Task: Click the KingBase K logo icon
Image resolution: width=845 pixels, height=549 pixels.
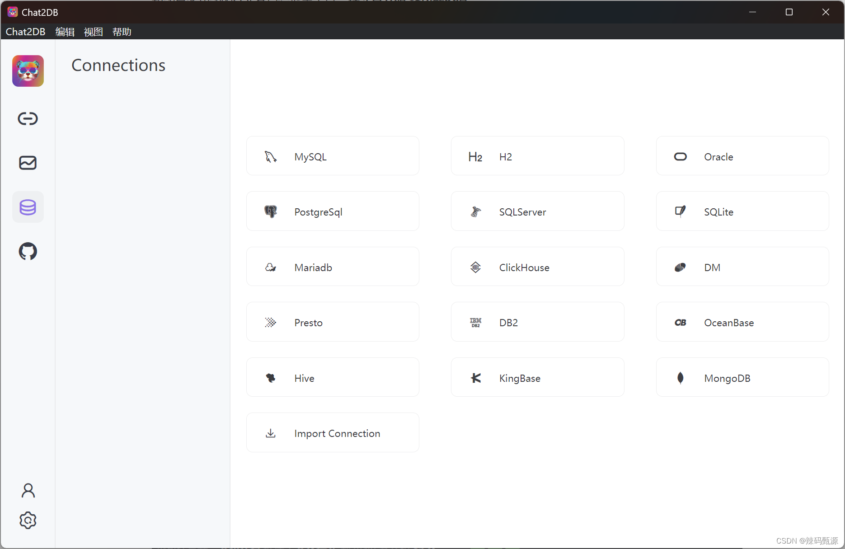Action: point(475,378)
